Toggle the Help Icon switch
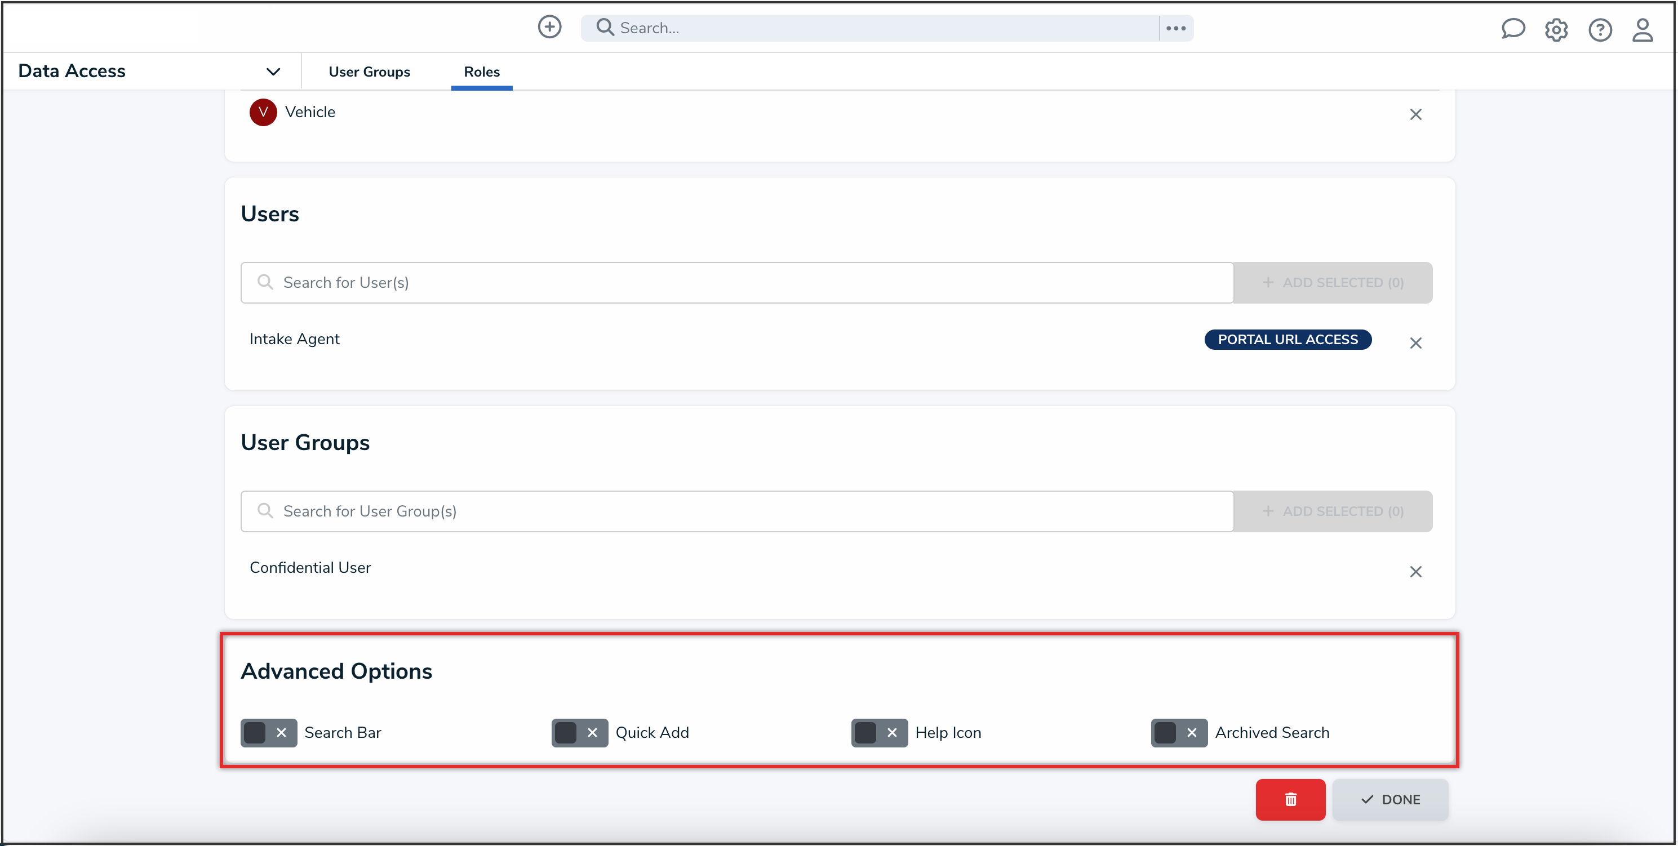The height and width of the screenshot is (846, 1678). 879,733
